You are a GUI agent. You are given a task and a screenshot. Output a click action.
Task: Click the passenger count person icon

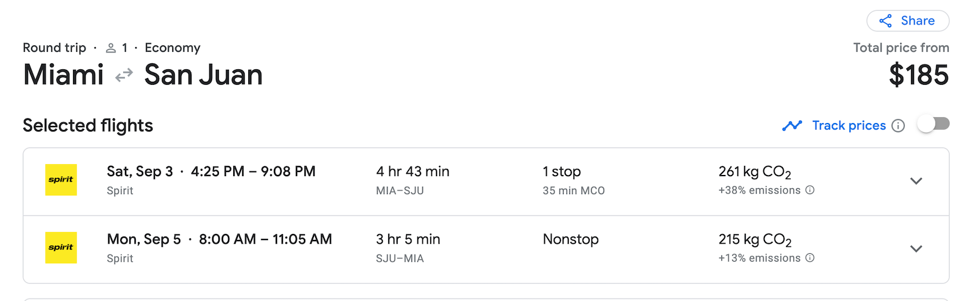pyautogui.click(x=111, y=48)
